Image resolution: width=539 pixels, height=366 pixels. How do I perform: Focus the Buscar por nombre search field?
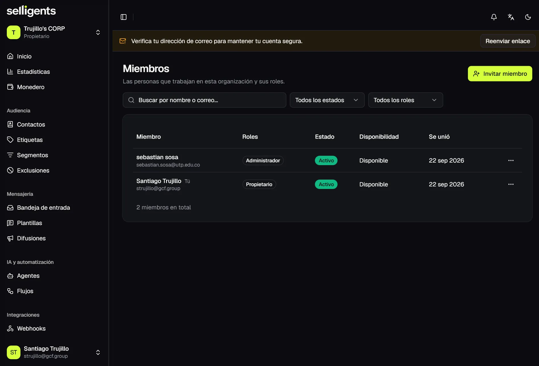(x=204, y=100)
